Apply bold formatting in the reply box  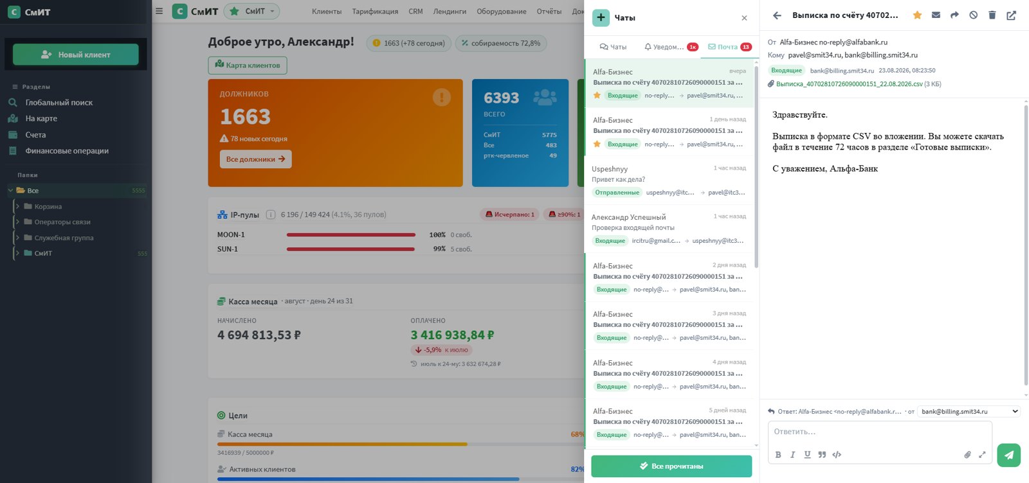[x=778, y=455]
